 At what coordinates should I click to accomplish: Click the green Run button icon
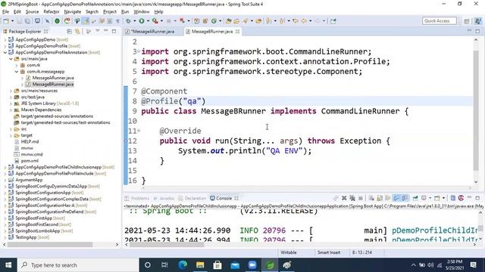coord(142,21)
